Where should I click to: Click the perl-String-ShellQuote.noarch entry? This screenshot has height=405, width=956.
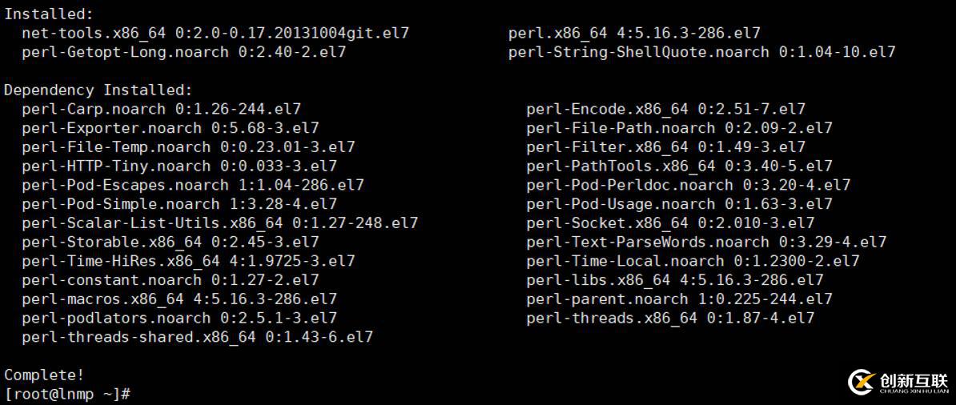701,52
